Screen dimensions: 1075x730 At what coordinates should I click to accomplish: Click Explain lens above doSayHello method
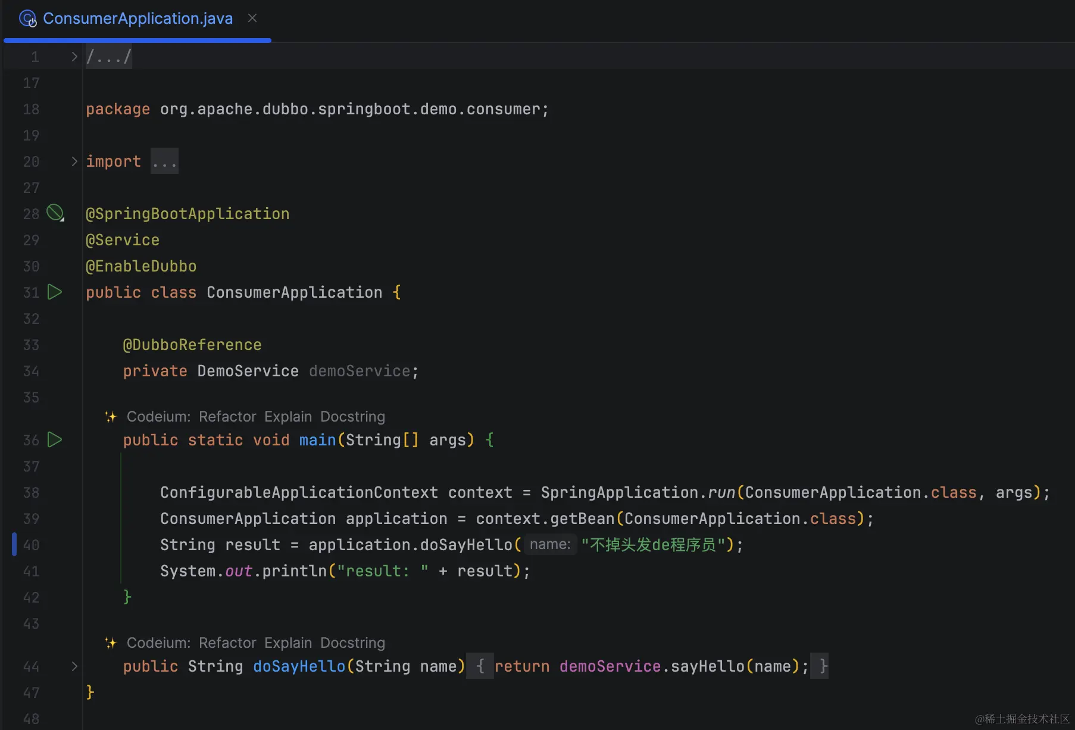288,642
